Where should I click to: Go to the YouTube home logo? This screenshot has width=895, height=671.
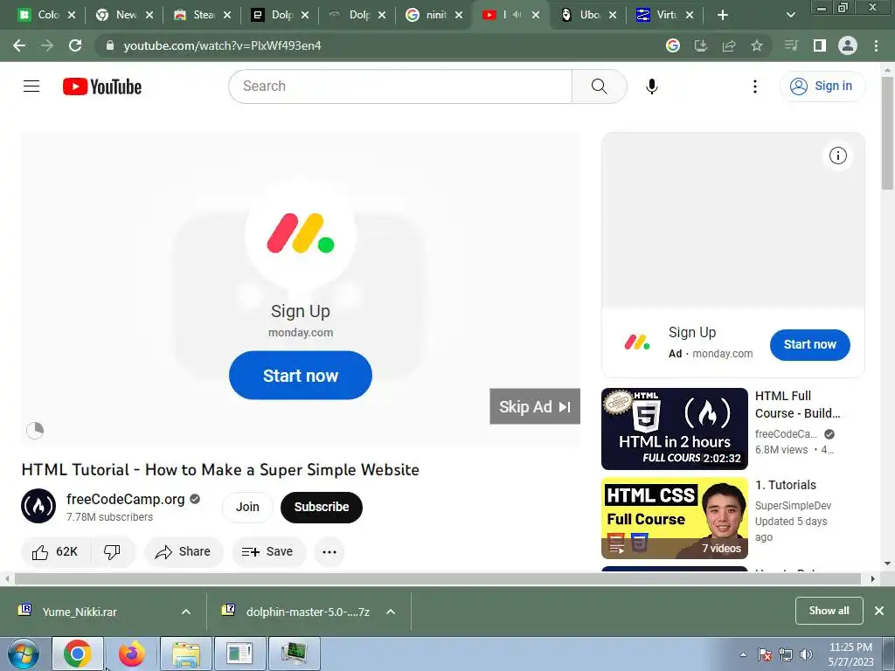[102, 86]
